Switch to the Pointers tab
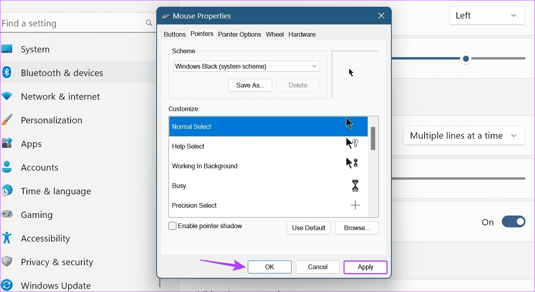Viewport: 535px width, 292px height. click(x=202, y=34)
